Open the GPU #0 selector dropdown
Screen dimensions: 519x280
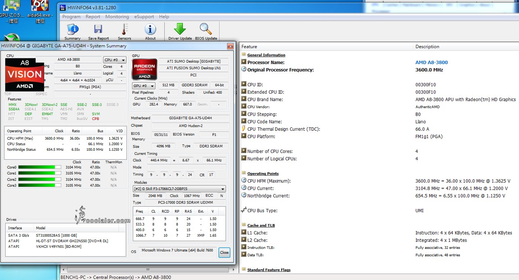tap(144, 86)
